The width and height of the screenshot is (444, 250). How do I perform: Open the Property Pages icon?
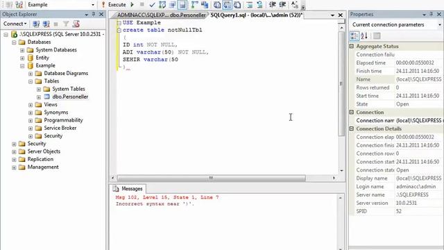tap(377, 35)
